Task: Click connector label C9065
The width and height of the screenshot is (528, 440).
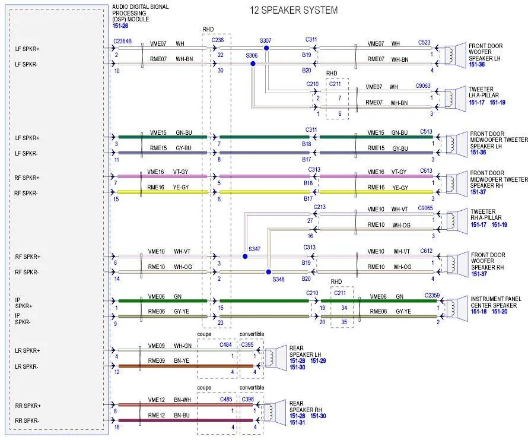Action: (x=425, y=208)
